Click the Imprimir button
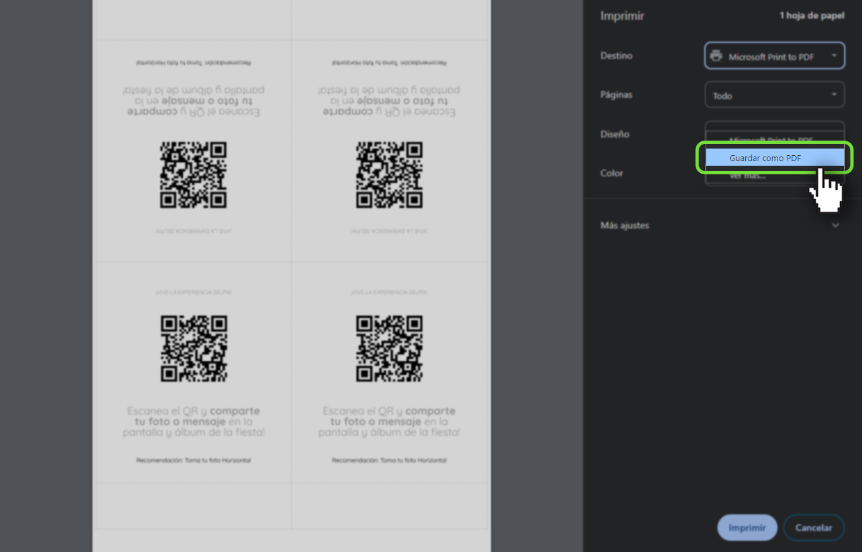Viewport: 862px width, 552px height. tap(747, 528)
